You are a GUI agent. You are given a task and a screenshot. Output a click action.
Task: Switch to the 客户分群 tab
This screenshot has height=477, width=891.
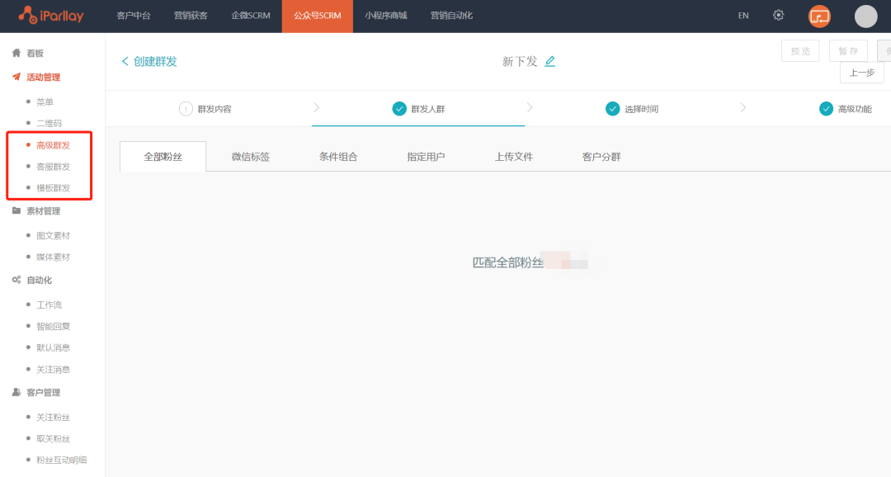601,156
